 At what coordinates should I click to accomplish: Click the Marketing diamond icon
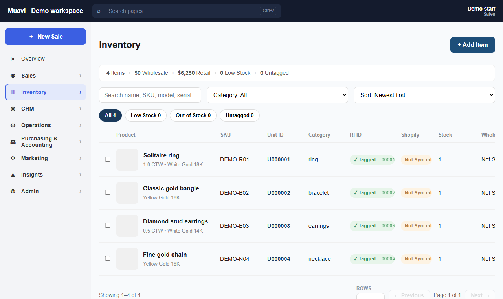[x=13, y=158]
